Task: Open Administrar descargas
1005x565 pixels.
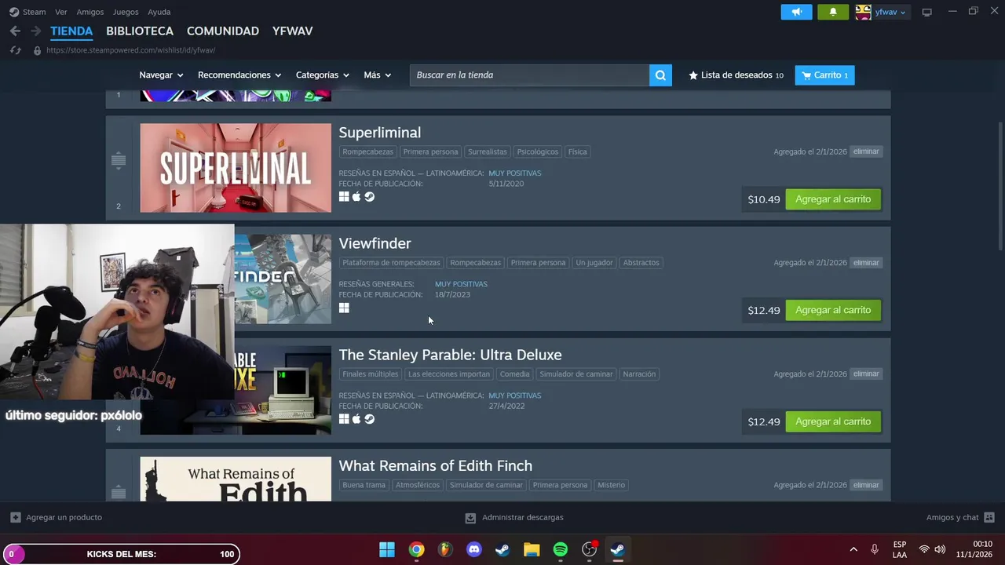Action: (514, 518)
